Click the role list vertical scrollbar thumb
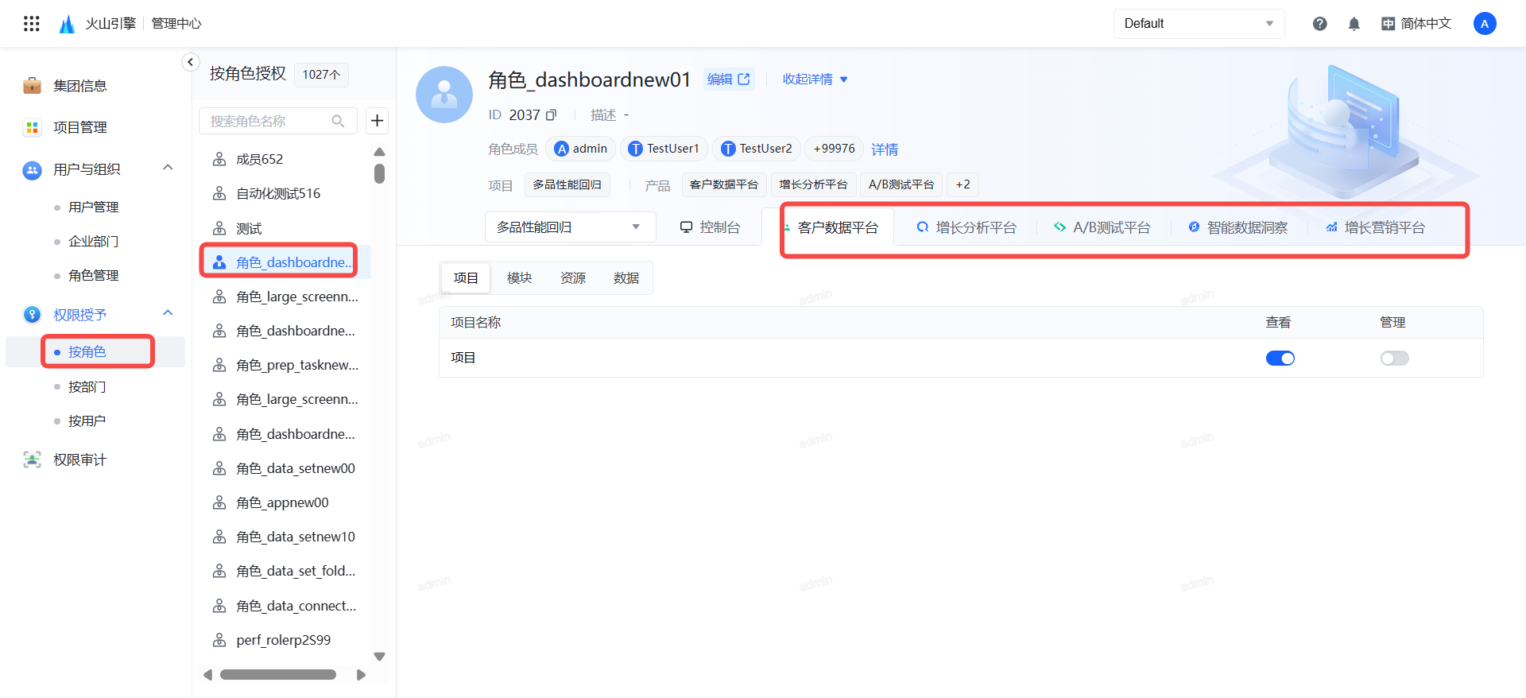 coord(380,173)
